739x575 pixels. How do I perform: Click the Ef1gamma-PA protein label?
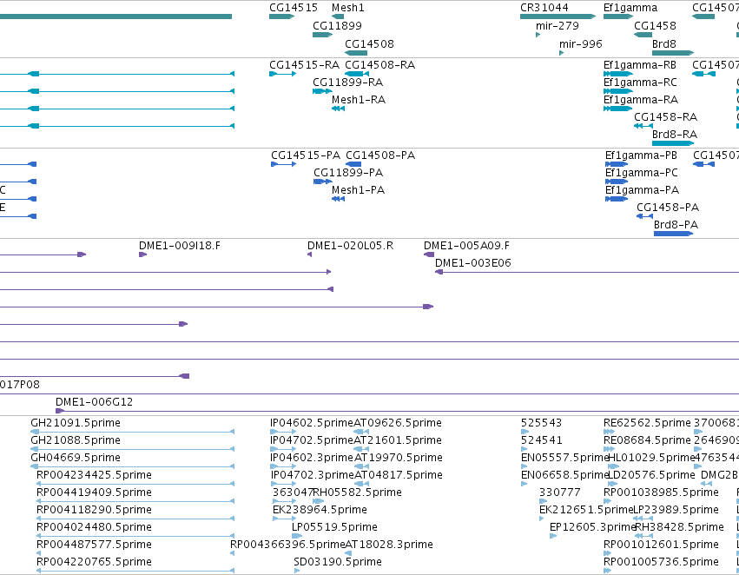[642, 190]
